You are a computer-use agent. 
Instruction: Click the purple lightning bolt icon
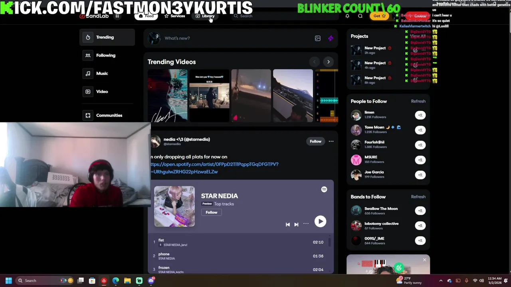coord(331,38)
